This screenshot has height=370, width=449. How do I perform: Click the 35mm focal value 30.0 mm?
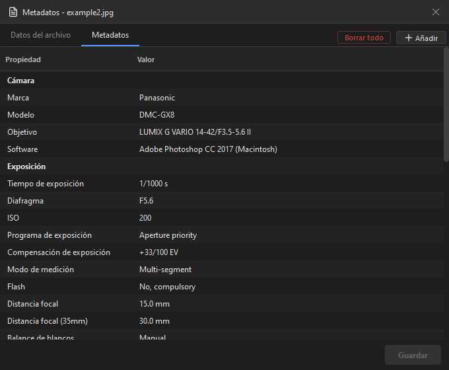coord(155,321)
